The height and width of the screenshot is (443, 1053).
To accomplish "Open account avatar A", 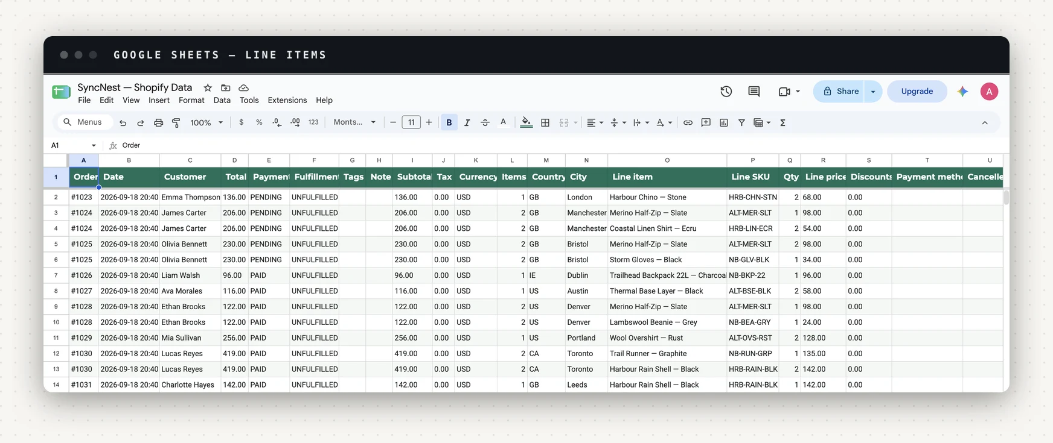I will (x=989, y=92).
